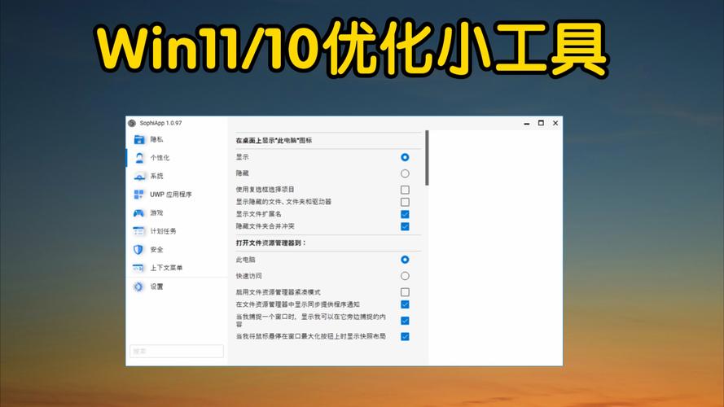This screenshot has height=407, width=724.
Task: Click the 隐私 privacy folder icon
Action: click(139, 139)
